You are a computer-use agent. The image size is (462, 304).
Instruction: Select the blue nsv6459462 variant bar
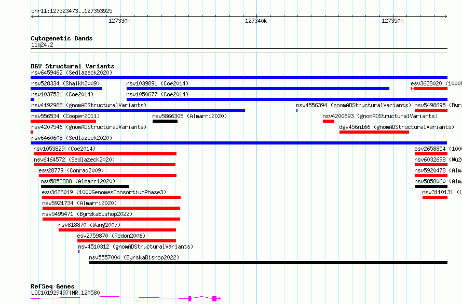click(x=239, y=78)
